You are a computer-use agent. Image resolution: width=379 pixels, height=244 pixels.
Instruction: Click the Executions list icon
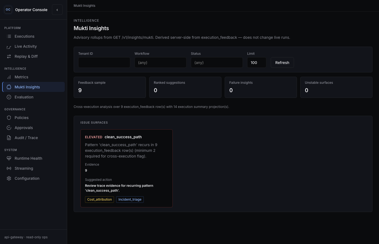[x=9, y=36]
